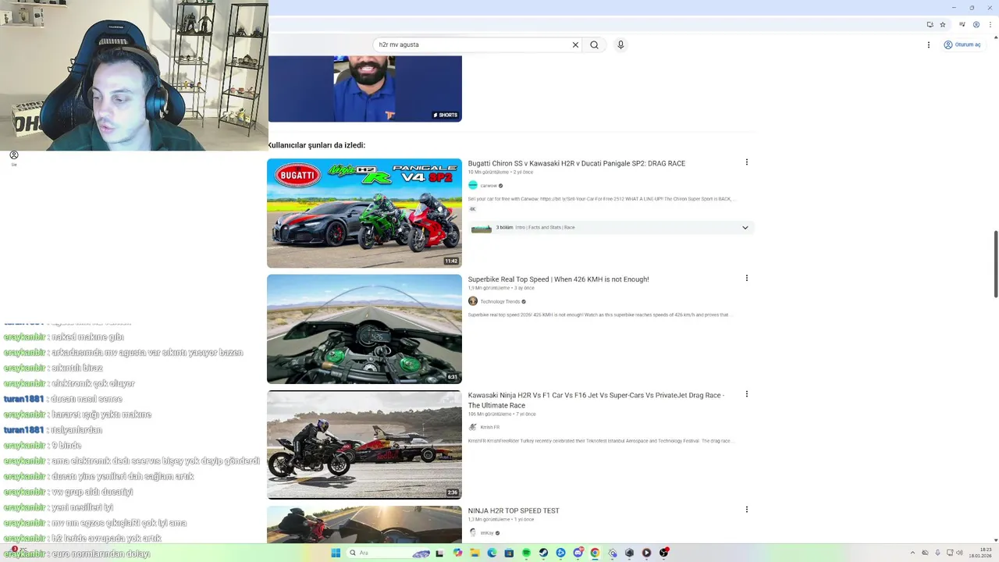Click the KrrishFR channel avatar icon

coord(473,427)
